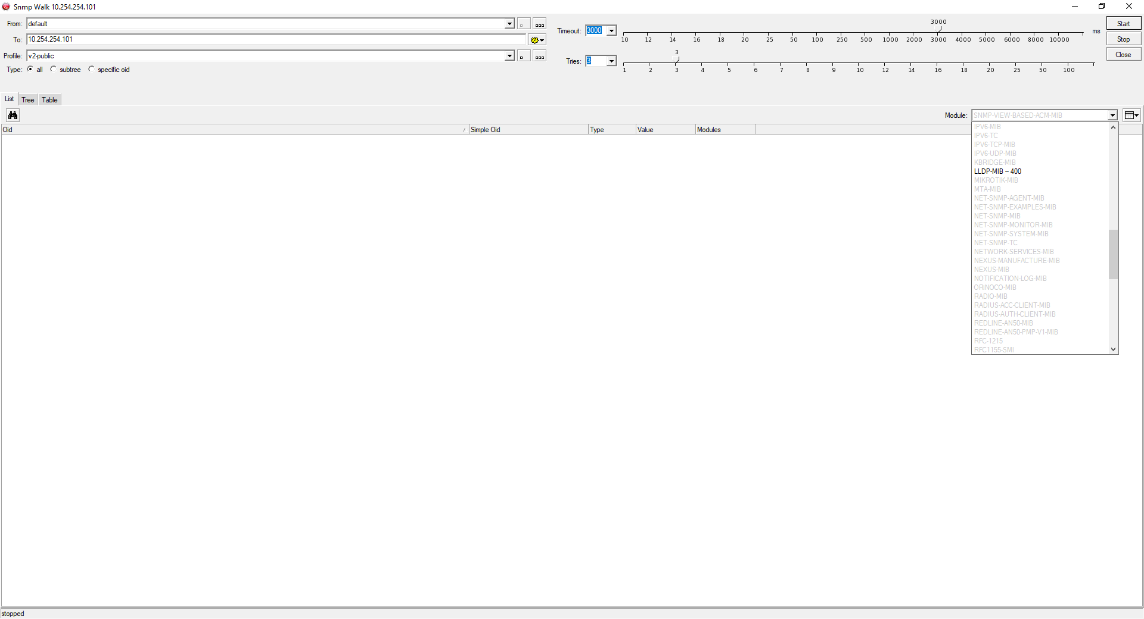
Task: Click the Close button
Action: 1124,55
